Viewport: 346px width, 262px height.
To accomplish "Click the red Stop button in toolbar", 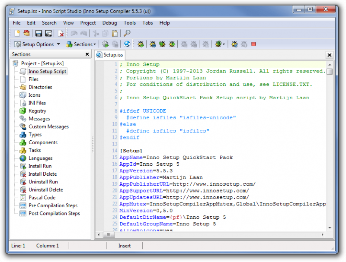I will 253,44.
